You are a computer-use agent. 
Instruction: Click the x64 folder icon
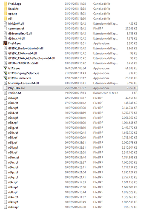point(5,18)
